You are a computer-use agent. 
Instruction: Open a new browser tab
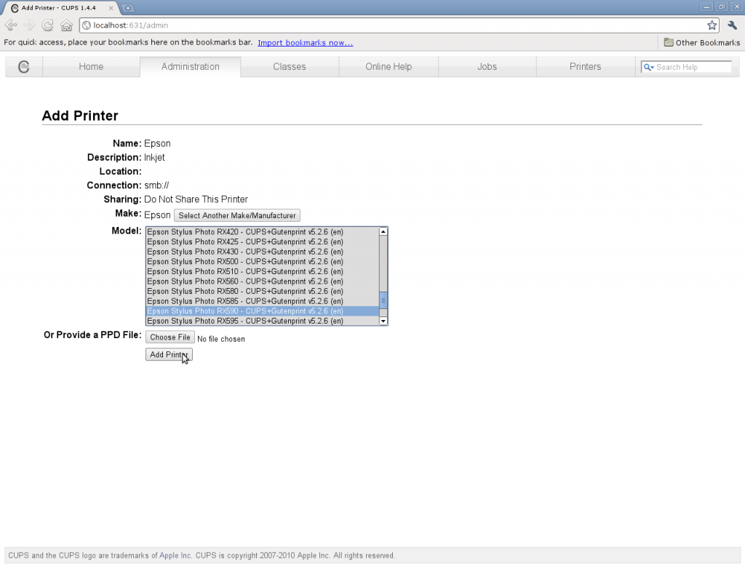[128, 8]
